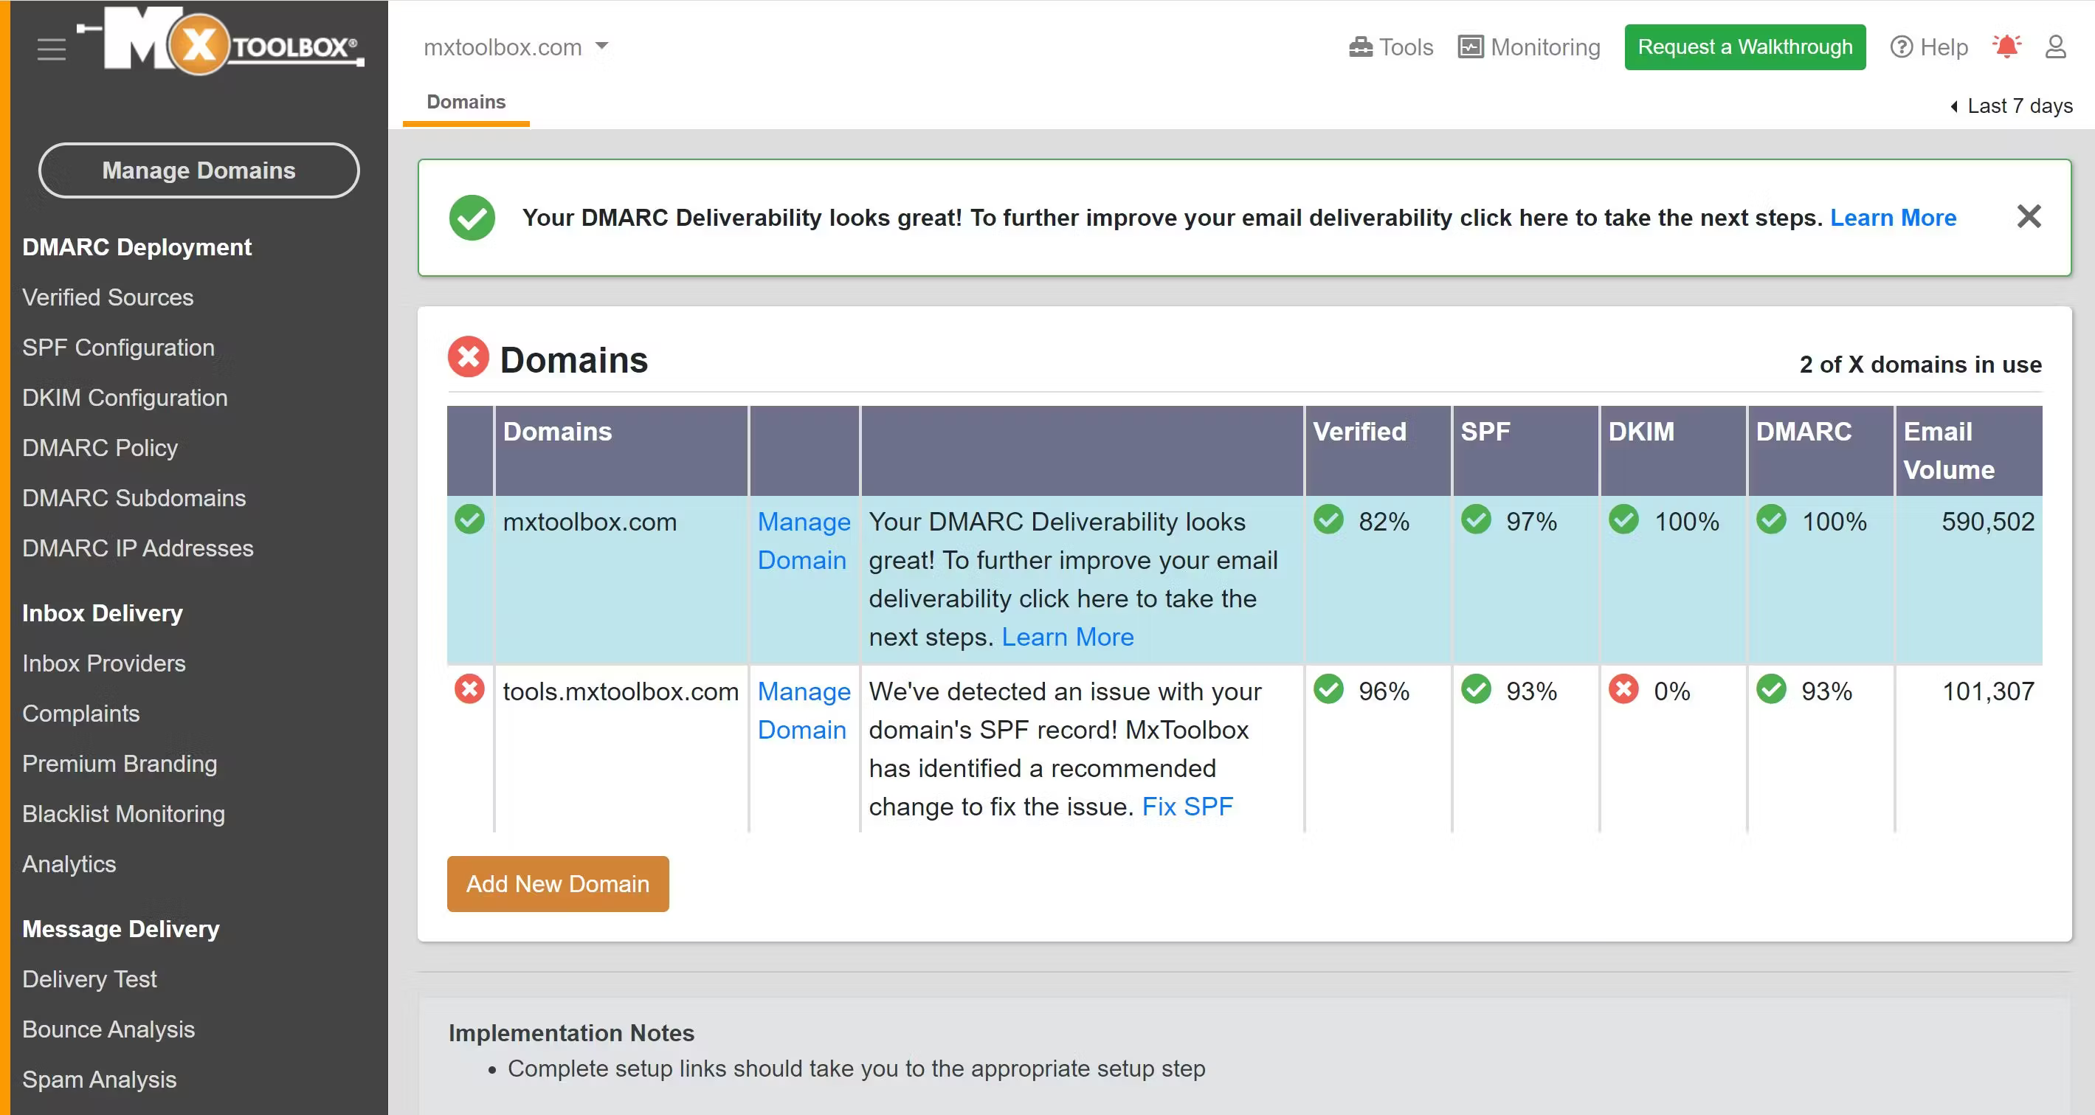
Task: Click the Request a Walkthrough button
Action: [x=1745, y=47]
